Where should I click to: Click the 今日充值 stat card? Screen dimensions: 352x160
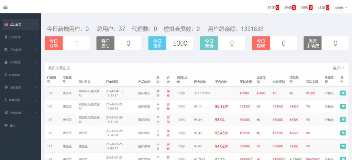[x=222, y=43]
